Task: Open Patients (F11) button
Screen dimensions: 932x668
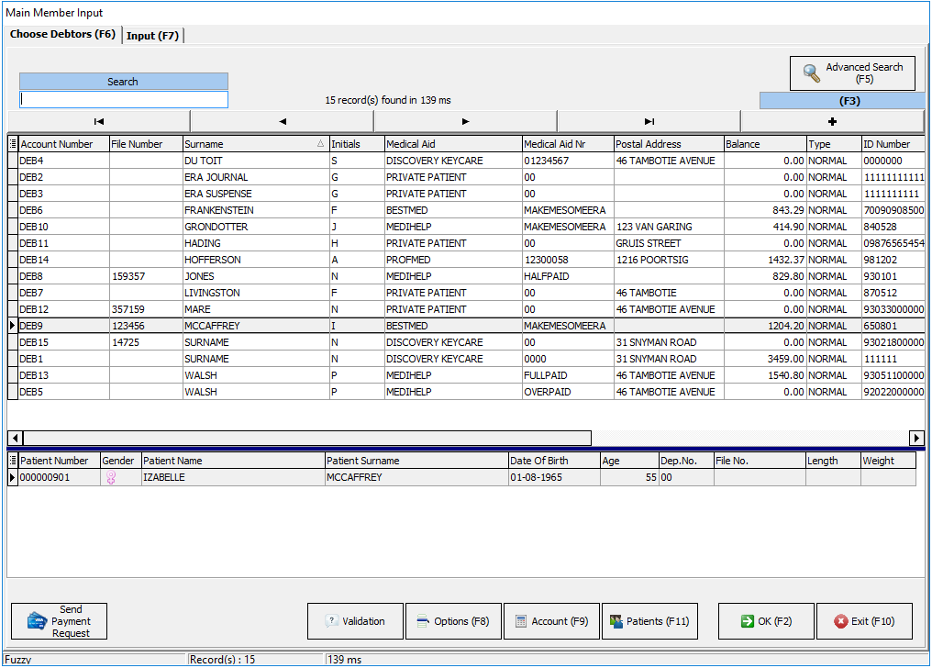Action: 649,621
